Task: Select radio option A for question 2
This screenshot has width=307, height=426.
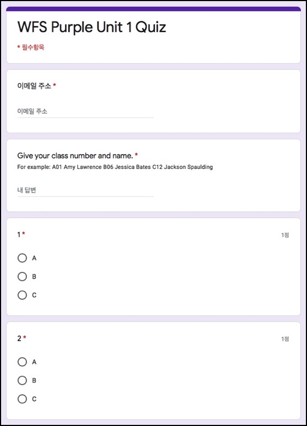Action: point(22,362)
